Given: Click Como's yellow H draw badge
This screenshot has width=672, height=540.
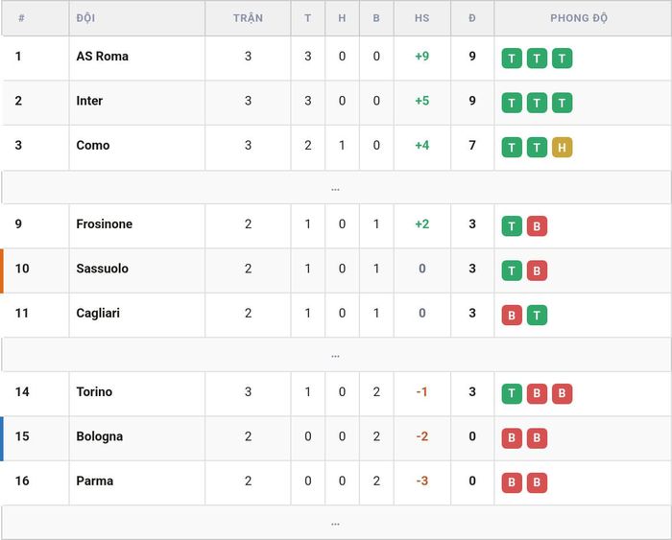Looking at the screenshot, I should pos(562,148).
